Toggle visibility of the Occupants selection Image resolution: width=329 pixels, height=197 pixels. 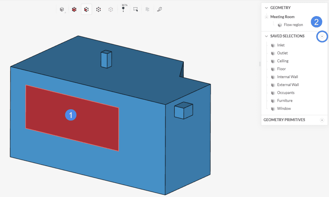coord(272,93)
